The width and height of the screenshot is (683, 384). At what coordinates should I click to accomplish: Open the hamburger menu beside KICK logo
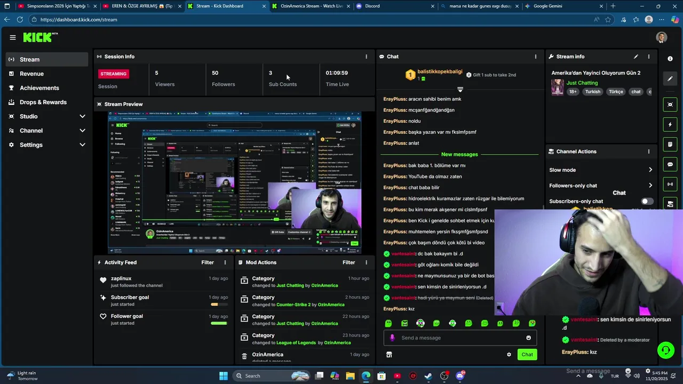[13, 37]
